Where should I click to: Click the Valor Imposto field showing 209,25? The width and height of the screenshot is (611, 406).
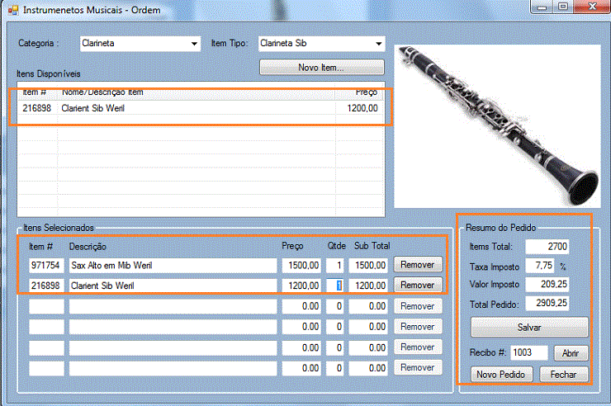click(x=547, y=284)
